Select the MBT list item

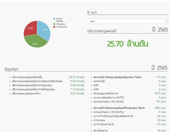click(96, 85)
